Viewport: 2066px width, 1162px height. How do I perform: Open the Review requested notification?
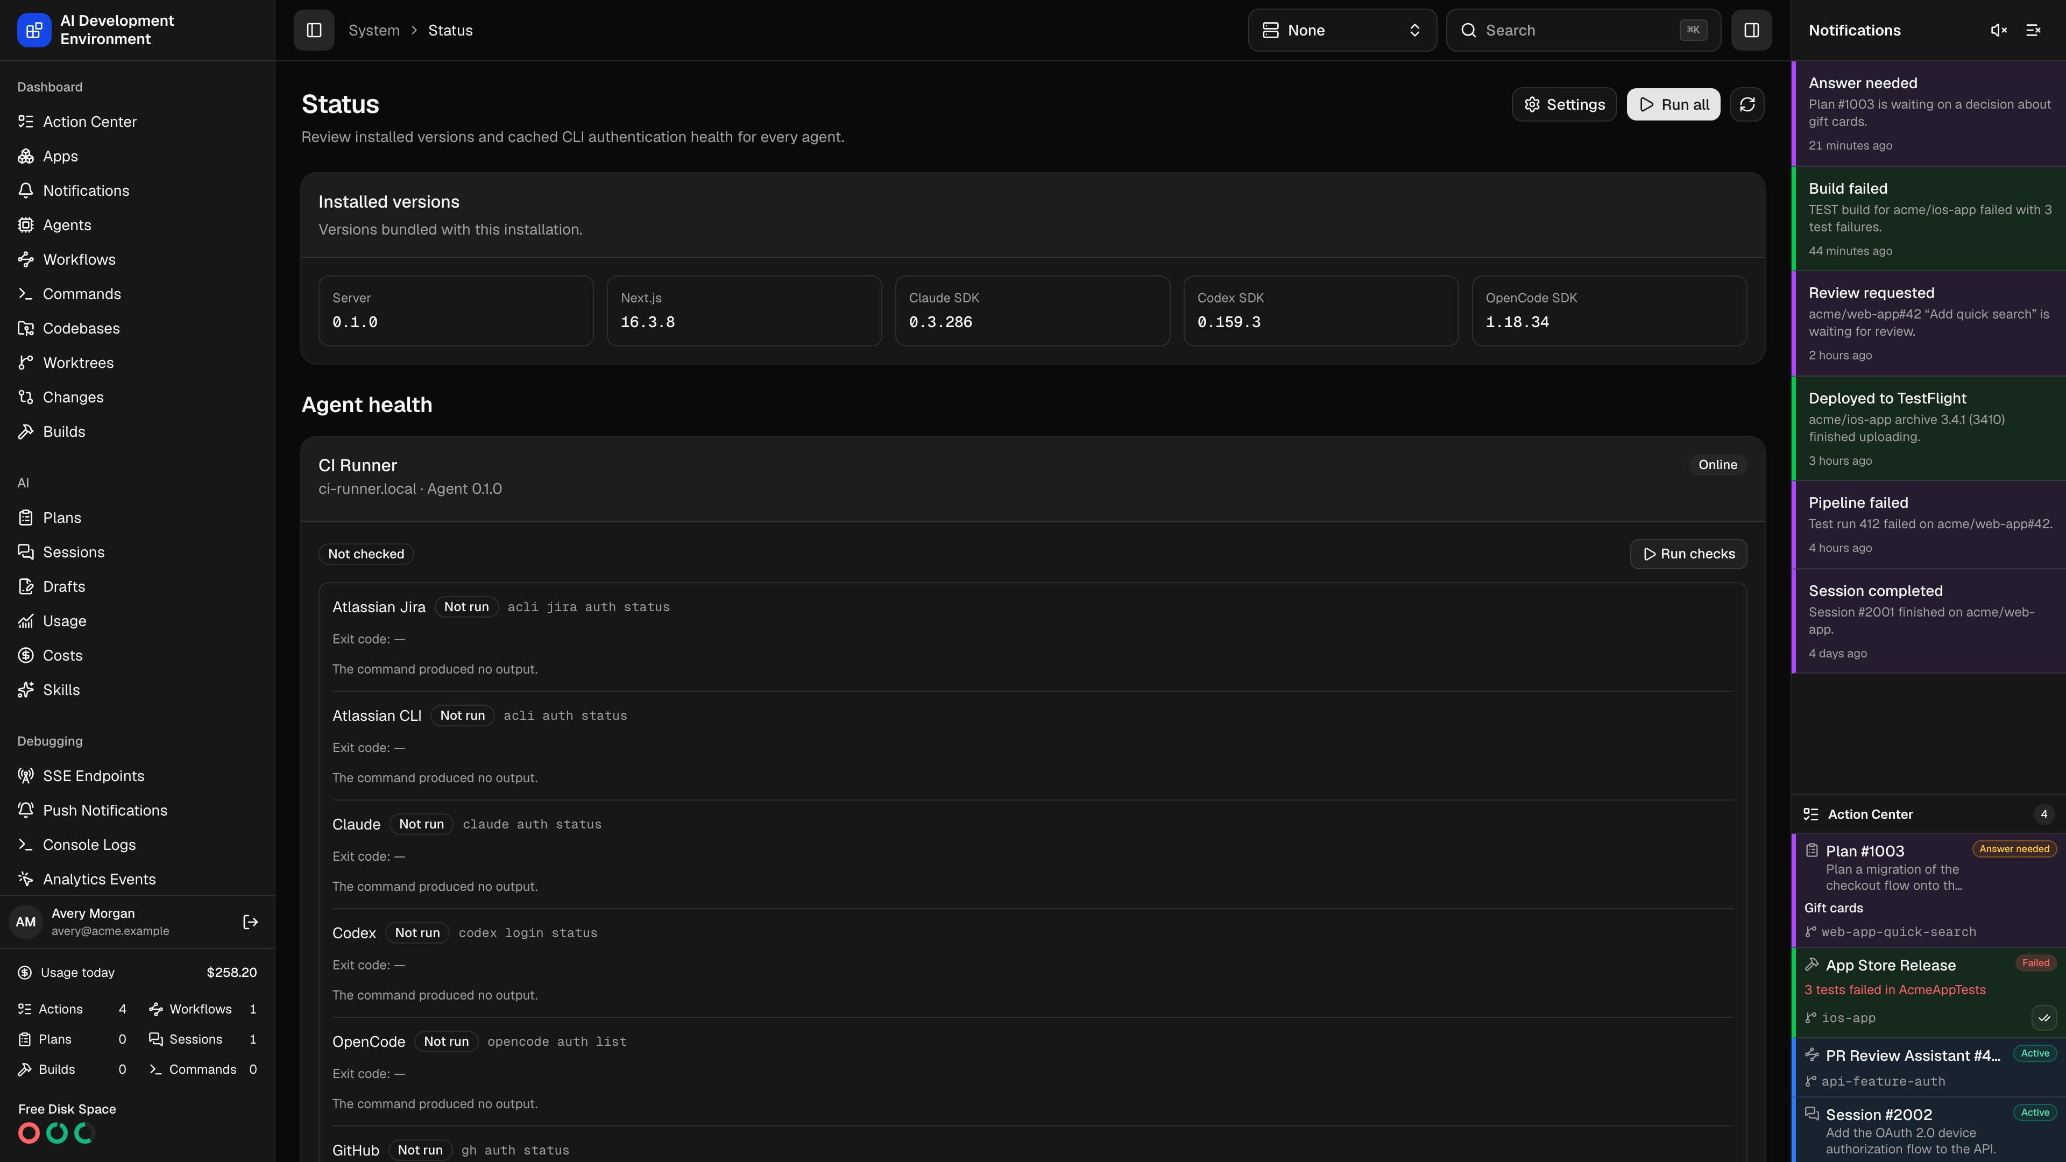[x=1929, y=324]
